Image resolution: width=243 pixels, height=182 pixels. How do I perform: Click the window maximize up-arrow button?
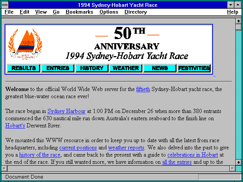238,5
